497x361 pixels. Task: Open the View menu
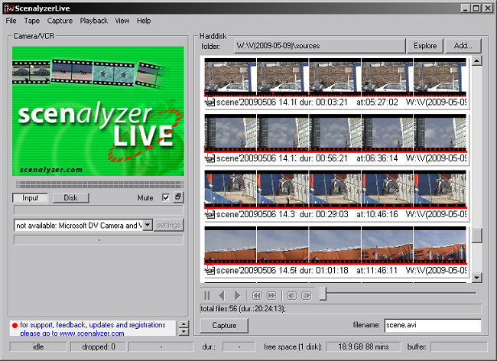[x=122, y=21]
